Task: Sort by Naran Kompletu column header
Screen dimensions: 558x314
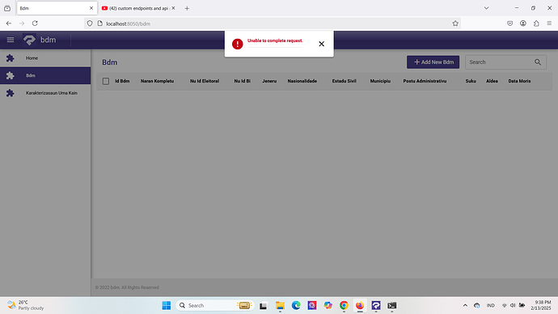Action: pos(158,81)
